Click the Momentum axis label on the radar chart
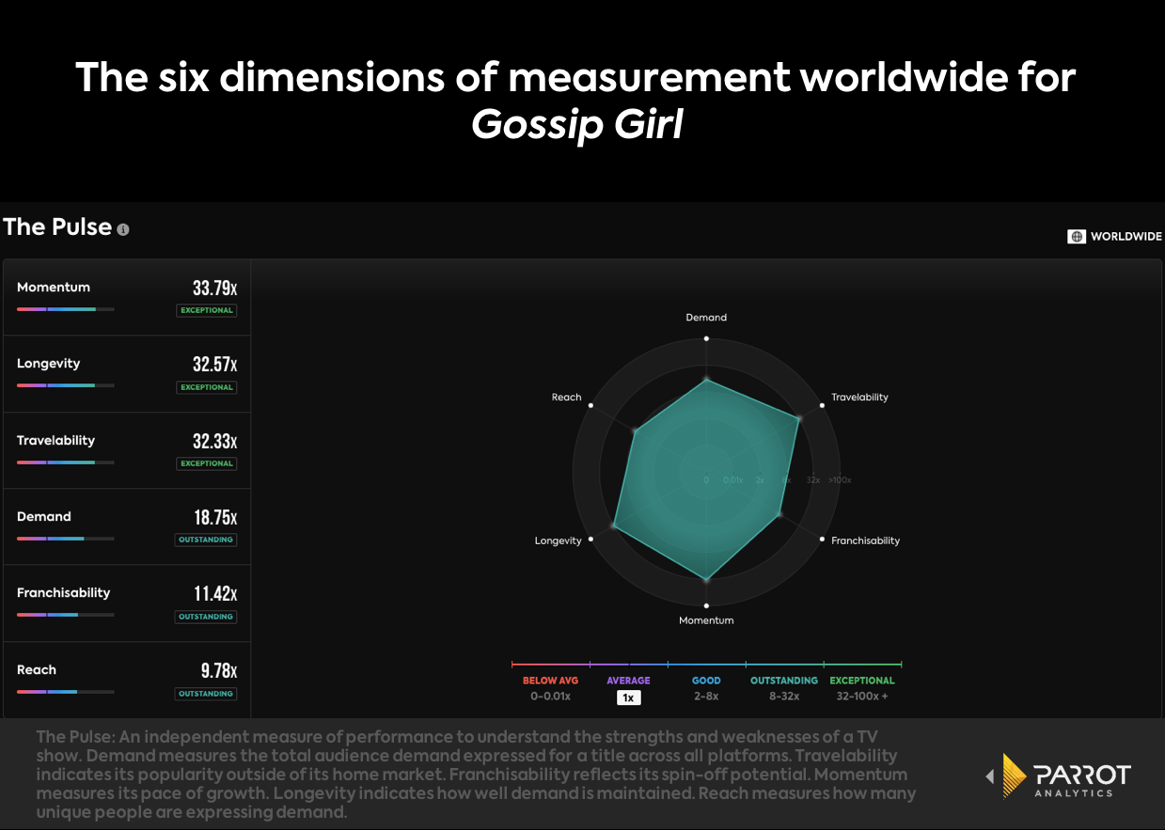Screen dimensions: 1165x830 pyautogui.click(x=707, y=620)
